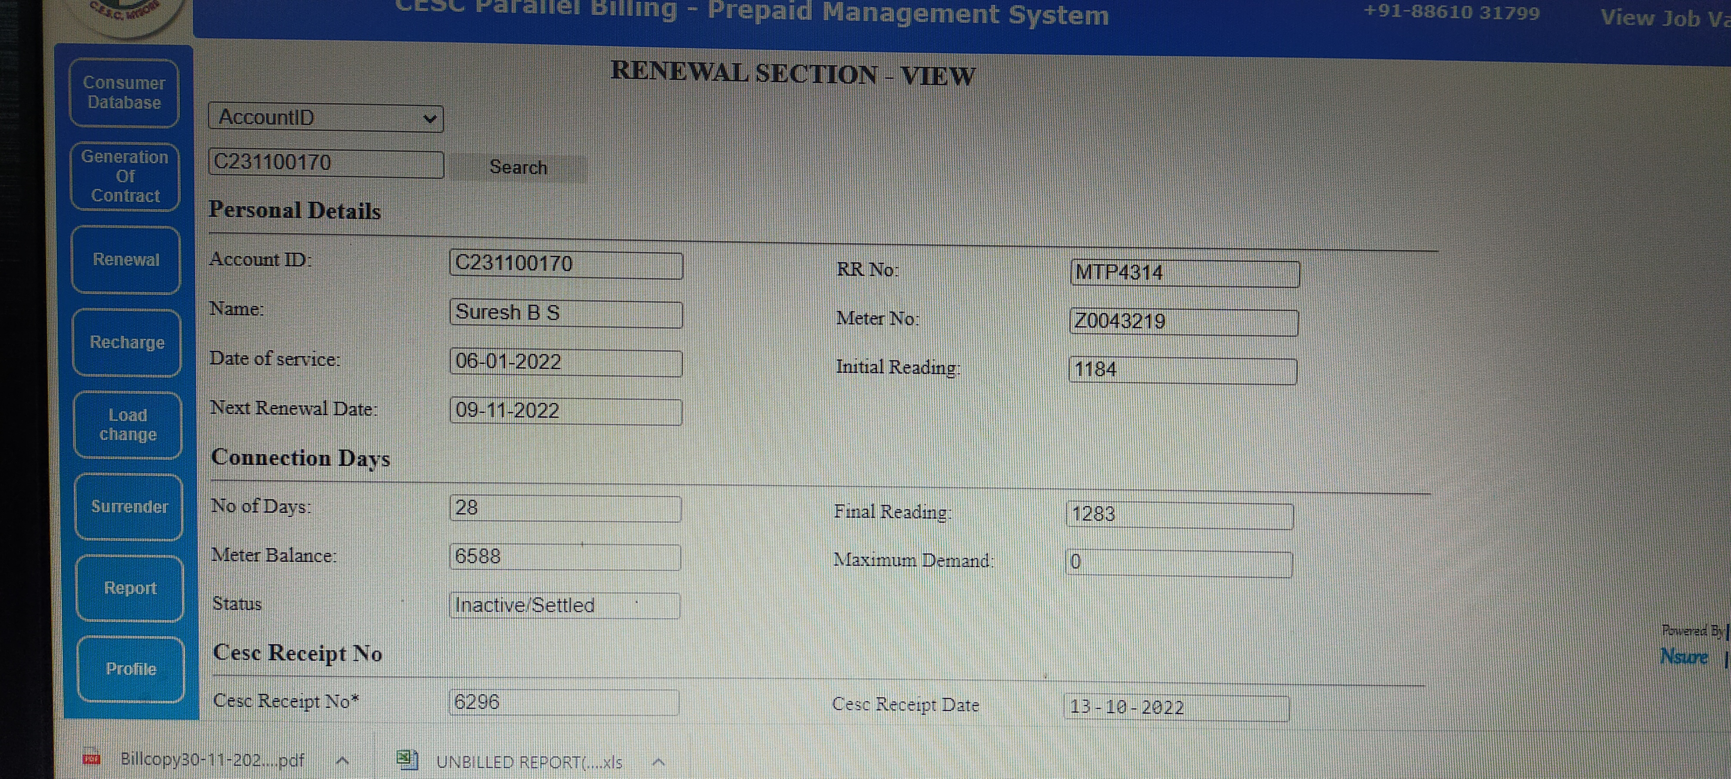This screenshot has width=1731, height=779.
Task: Click the Excel file icon in downloads bar
Action: pyautogui.click(x=407, y=760)
